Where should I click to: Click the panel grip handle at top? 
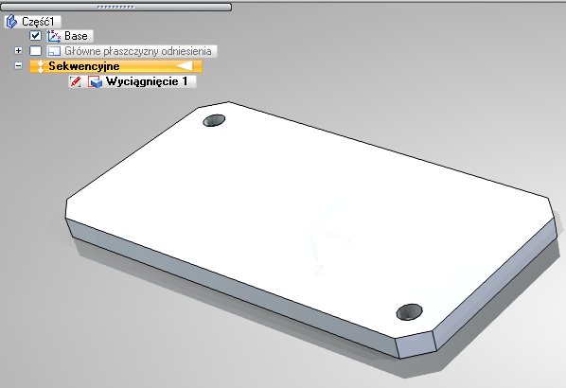click(x=115, y=7)
